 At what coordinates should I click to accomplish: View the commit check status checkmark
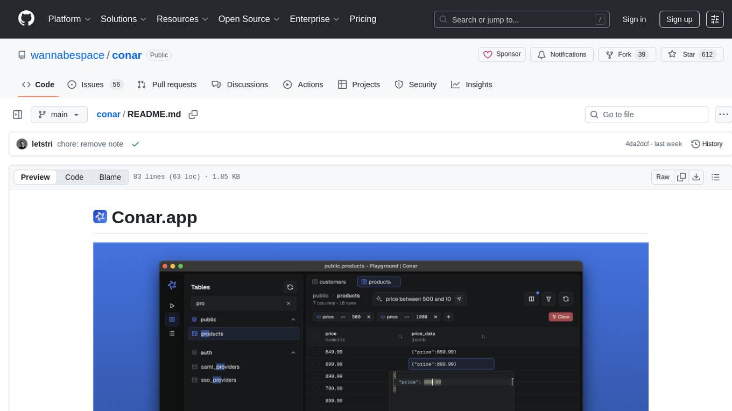pos(136,144)
